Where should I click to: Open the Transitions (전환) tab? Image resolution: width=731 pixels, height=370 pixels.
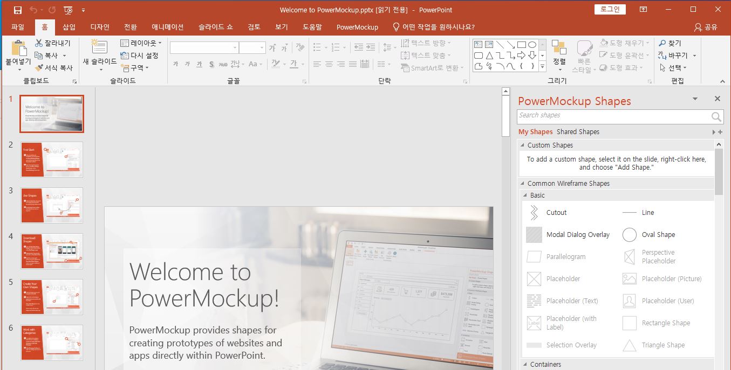(131, 27)
